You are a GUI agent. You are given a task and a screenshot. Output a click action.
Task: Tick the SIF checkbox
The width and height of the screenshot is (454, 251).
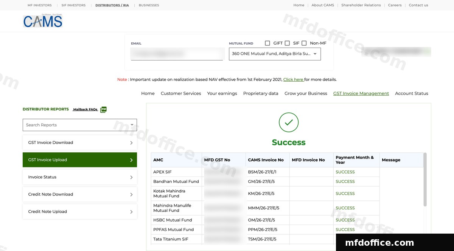(x=287, y=43)
